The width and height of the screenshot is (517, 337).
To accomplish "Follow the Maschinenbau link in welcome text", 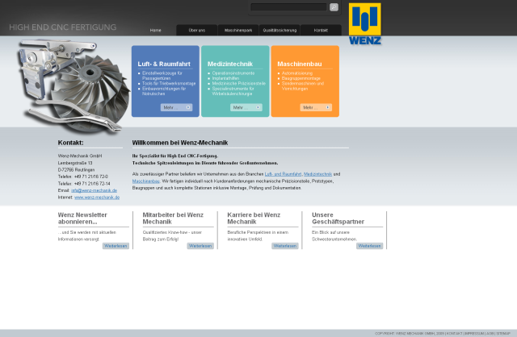I will tap(145, 181).
